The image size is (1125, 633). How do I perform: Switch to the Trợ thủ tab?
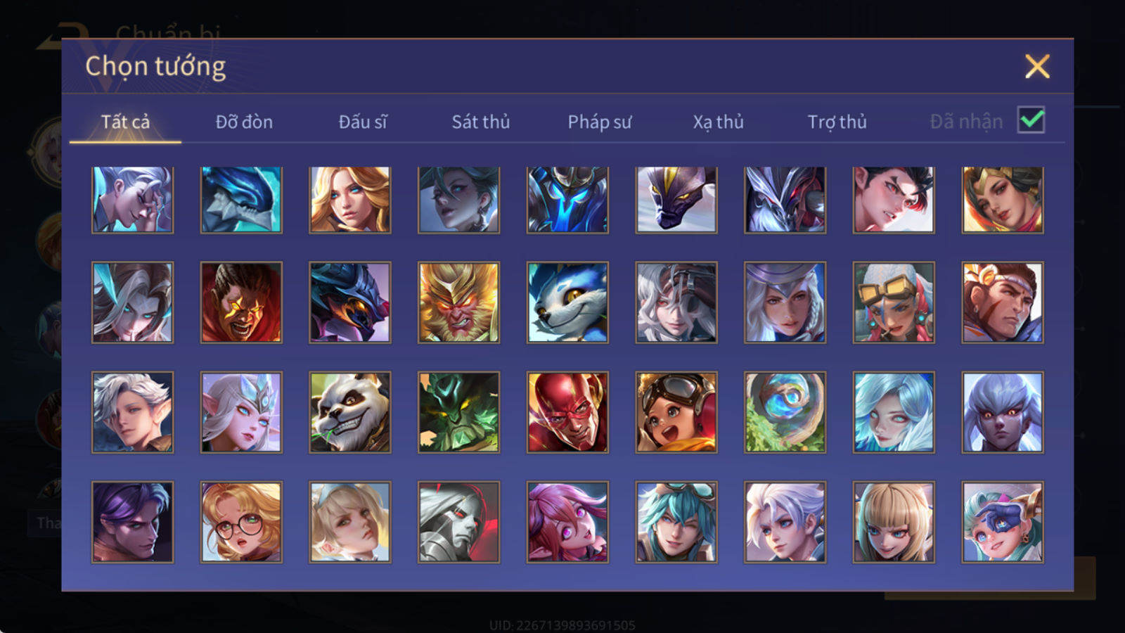tap(837, 122)
